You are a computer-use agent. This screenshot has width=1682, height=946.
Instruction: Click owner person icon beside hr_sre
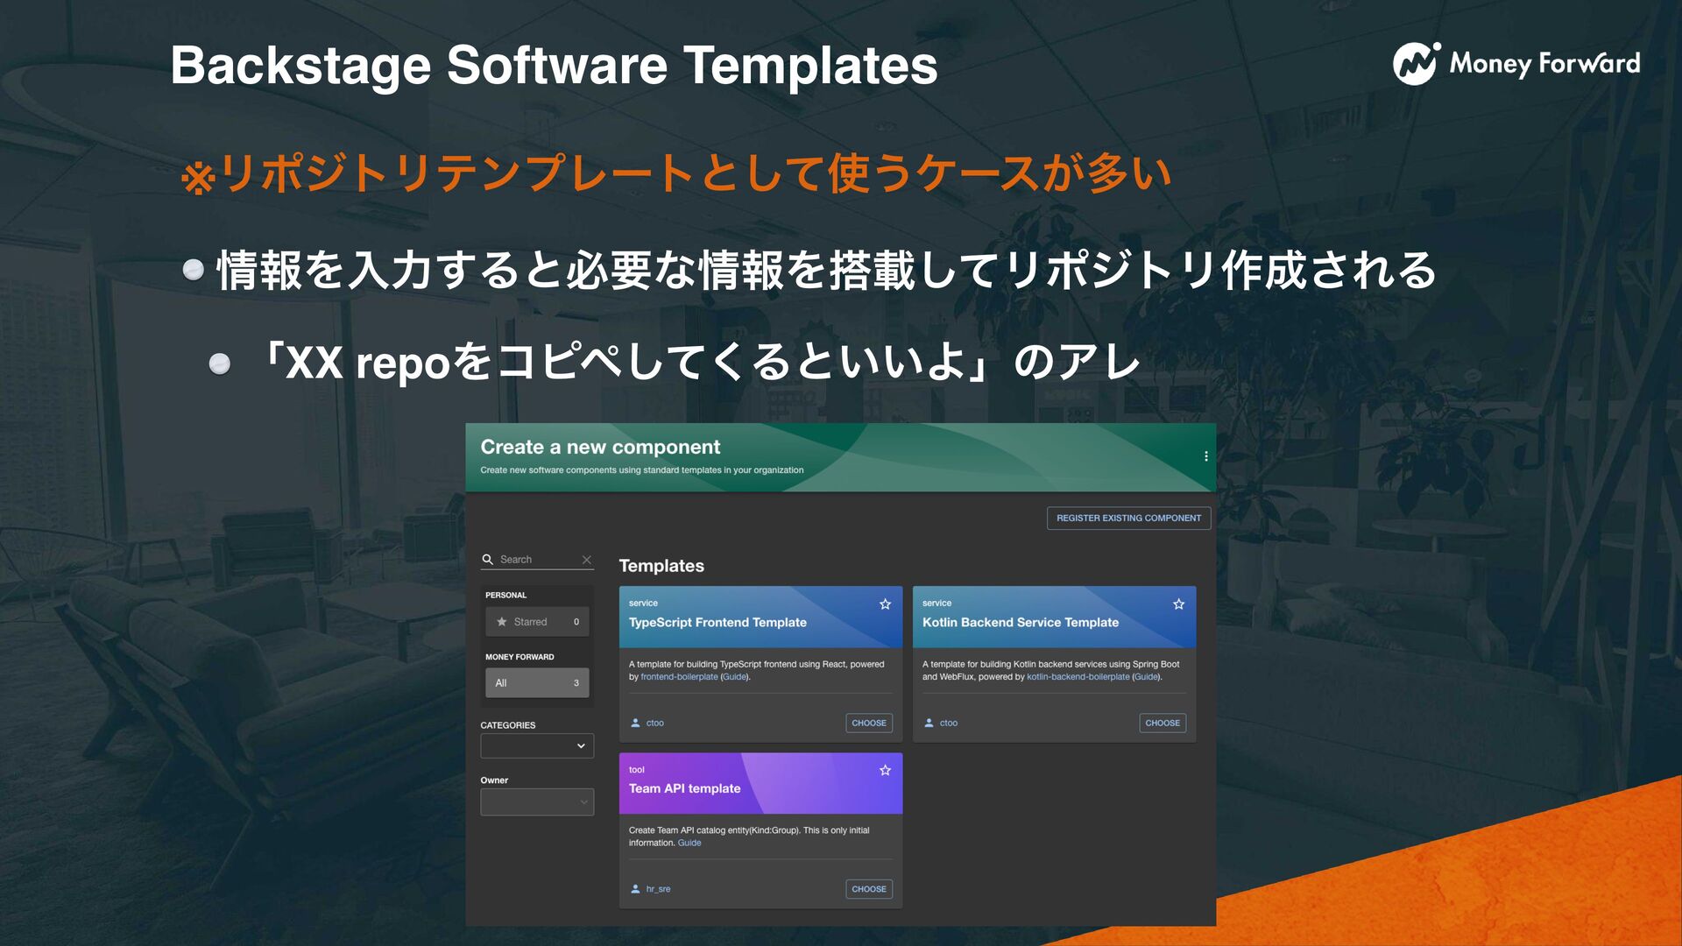point(635,889)
